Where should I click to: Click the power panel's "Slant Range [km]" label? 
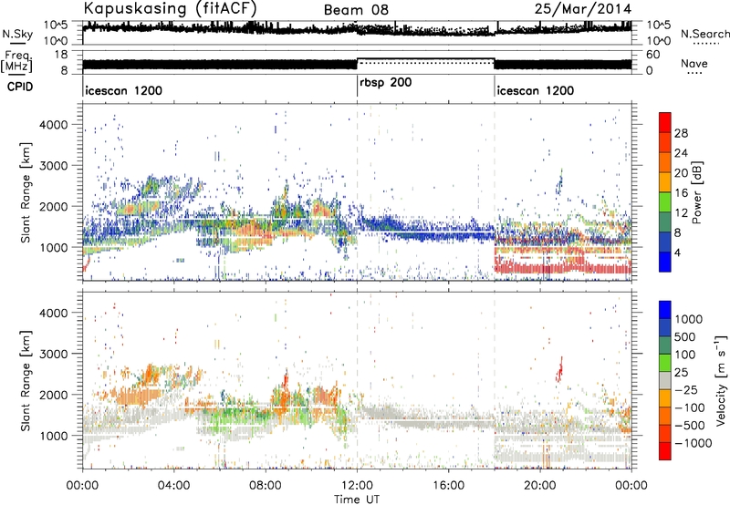coord(26,192)
